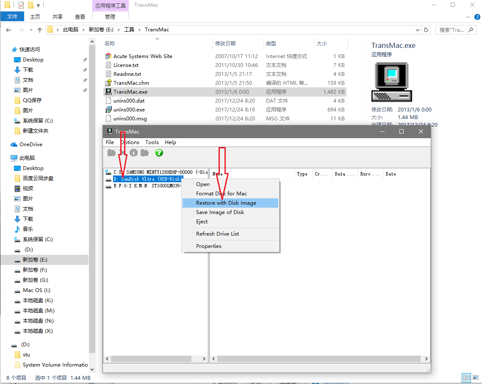Sort by the 大小 column header
Image resolution: width=482 pixels, height=384 pixels.
[x=331, y=43]
